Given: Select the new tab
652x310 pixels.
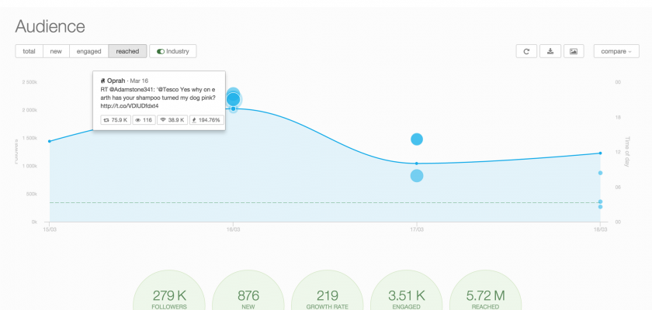Looking at the screenshot, I should pyautogui.click(x=56, y=51).
